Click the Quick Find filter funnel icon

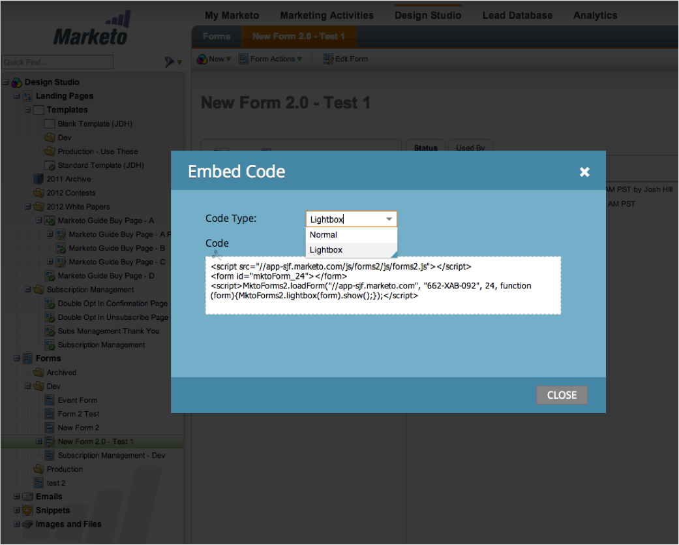(x=170, y=62)
